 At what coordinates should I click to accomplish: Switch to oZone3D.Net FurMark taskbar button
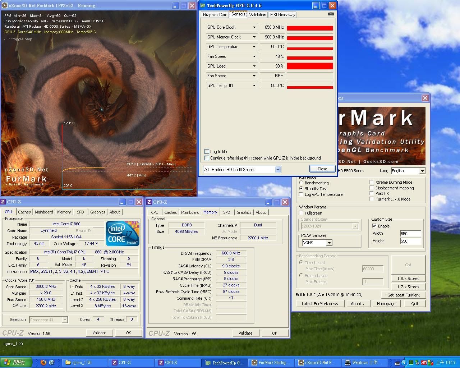pos(317,362)
